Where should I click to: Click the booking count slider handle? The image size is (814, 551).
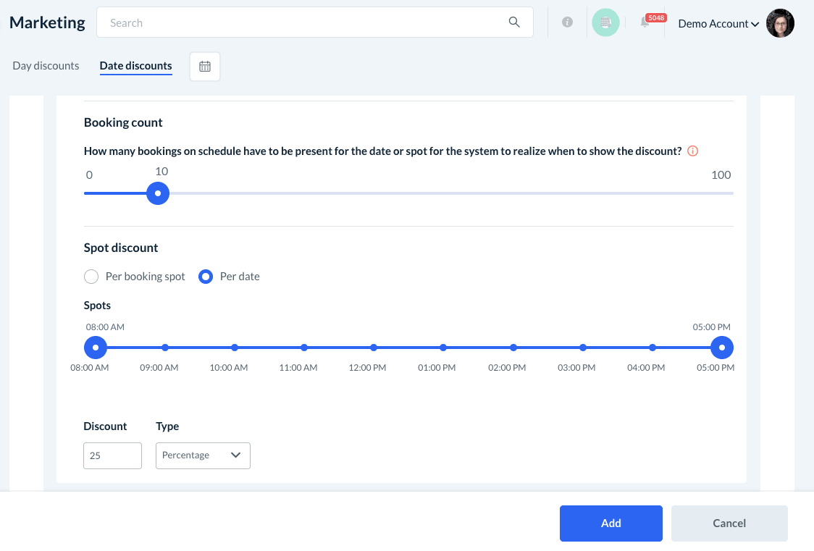pos(158,193)
